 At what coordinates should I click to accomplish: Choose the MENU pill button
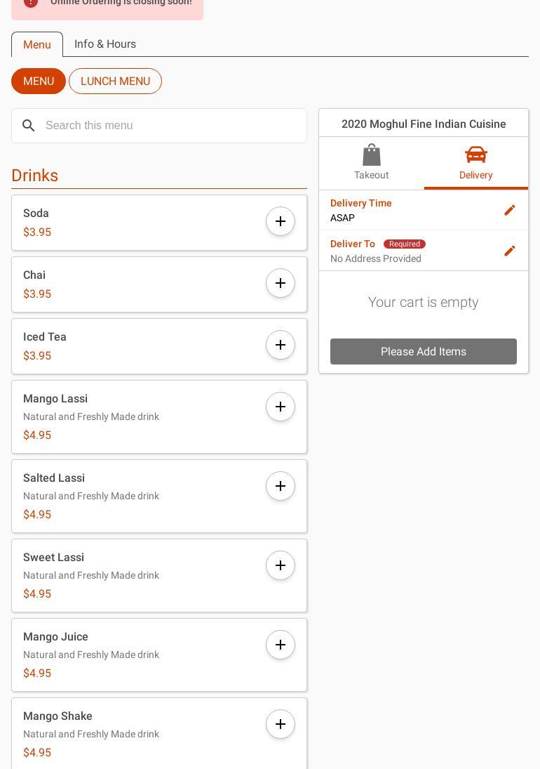click(39, 81)
